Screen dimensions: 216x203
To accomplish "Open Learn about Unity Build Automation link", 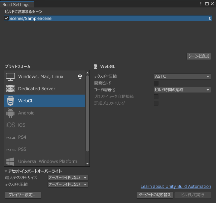I will (x=176, y=187).
